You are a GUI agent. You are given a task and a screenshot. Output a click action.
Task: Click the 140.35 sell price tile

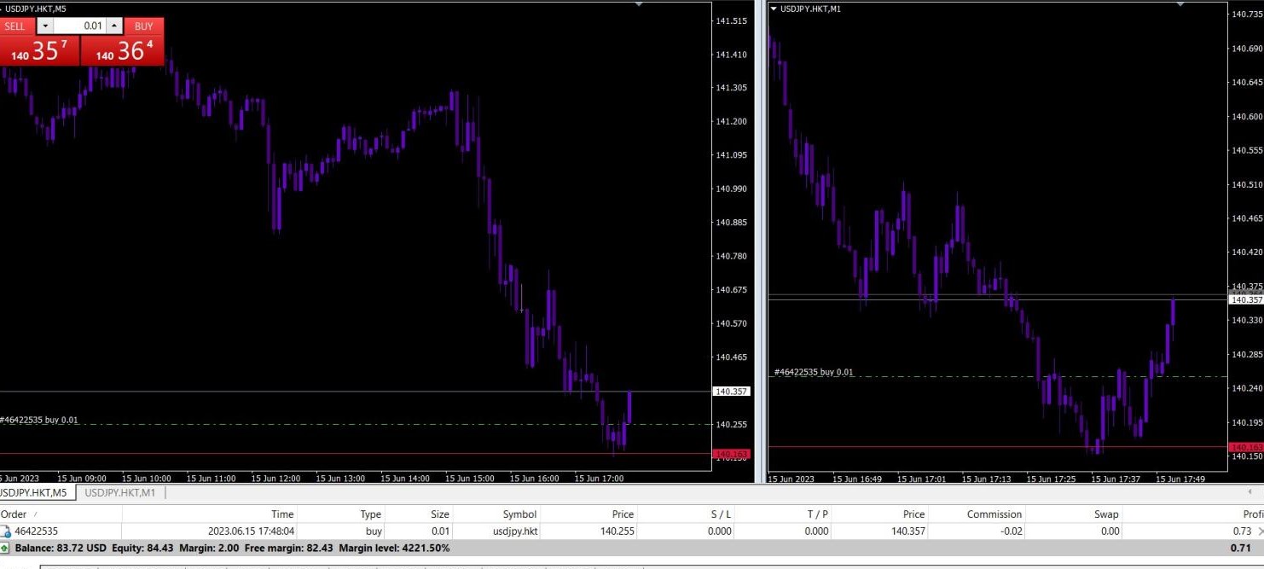(39, 50)
